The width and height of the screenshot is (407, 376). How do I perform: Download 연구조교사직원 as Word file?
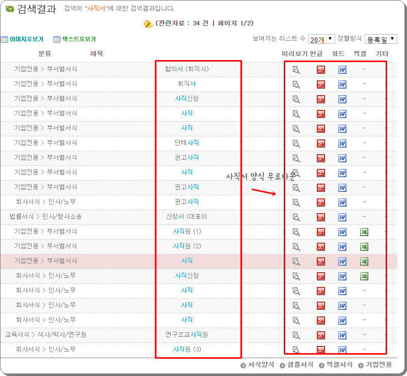[x=342, y=335]
